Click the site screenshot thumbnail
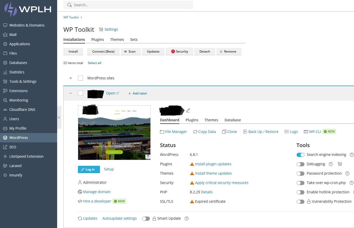The width and height of the screenshot is (354, 228). click(x=114, y=132)
